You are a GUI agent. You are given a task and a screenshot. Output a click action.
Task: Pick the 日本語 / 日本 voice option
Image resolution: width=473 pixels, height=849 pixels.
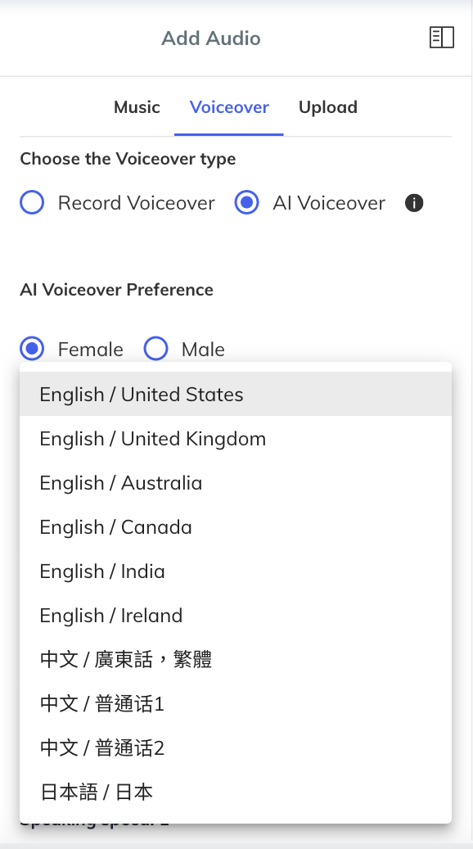coord(96,792)
